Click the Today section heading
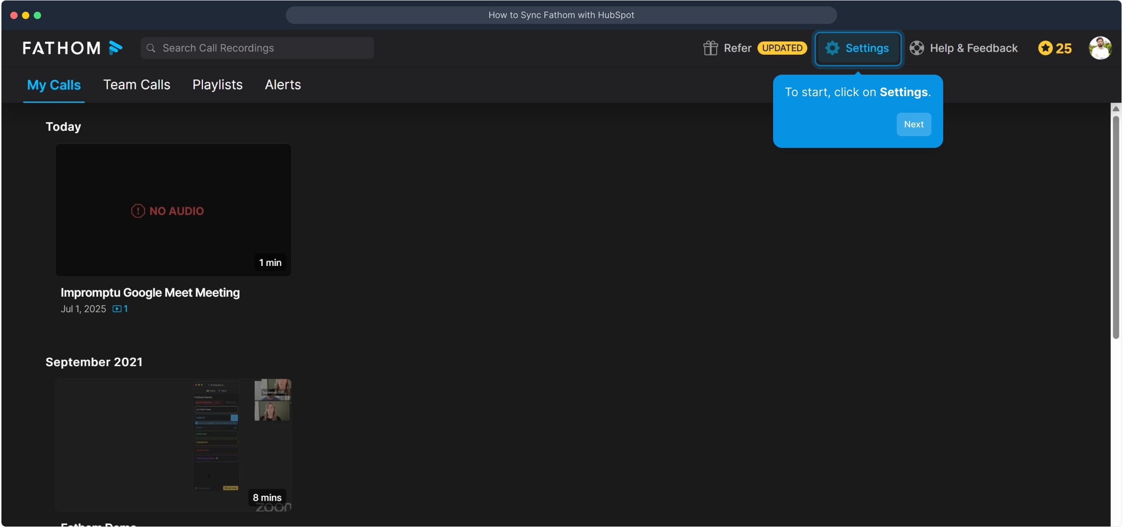This screenshot has height=527, width=1123. pyautogui.click(x=64, y=126)
